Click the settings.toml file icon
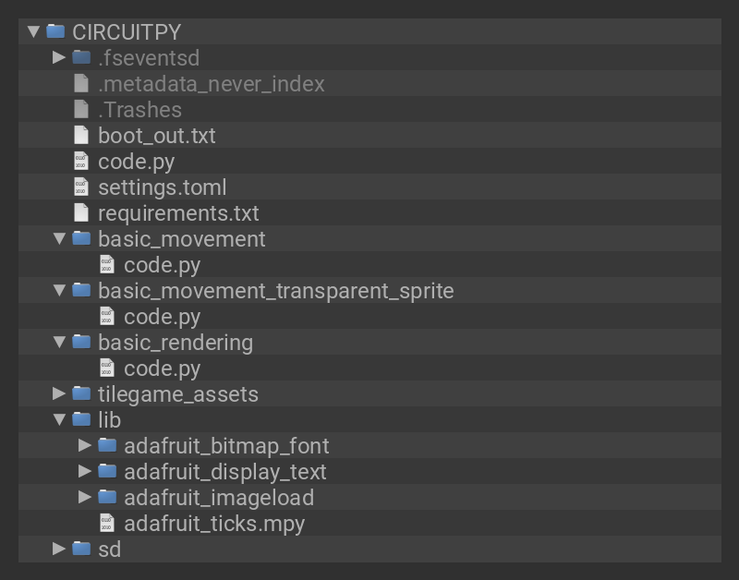This screenshot has height=580, width=739. pyautogui.click(x=81, y=187)
